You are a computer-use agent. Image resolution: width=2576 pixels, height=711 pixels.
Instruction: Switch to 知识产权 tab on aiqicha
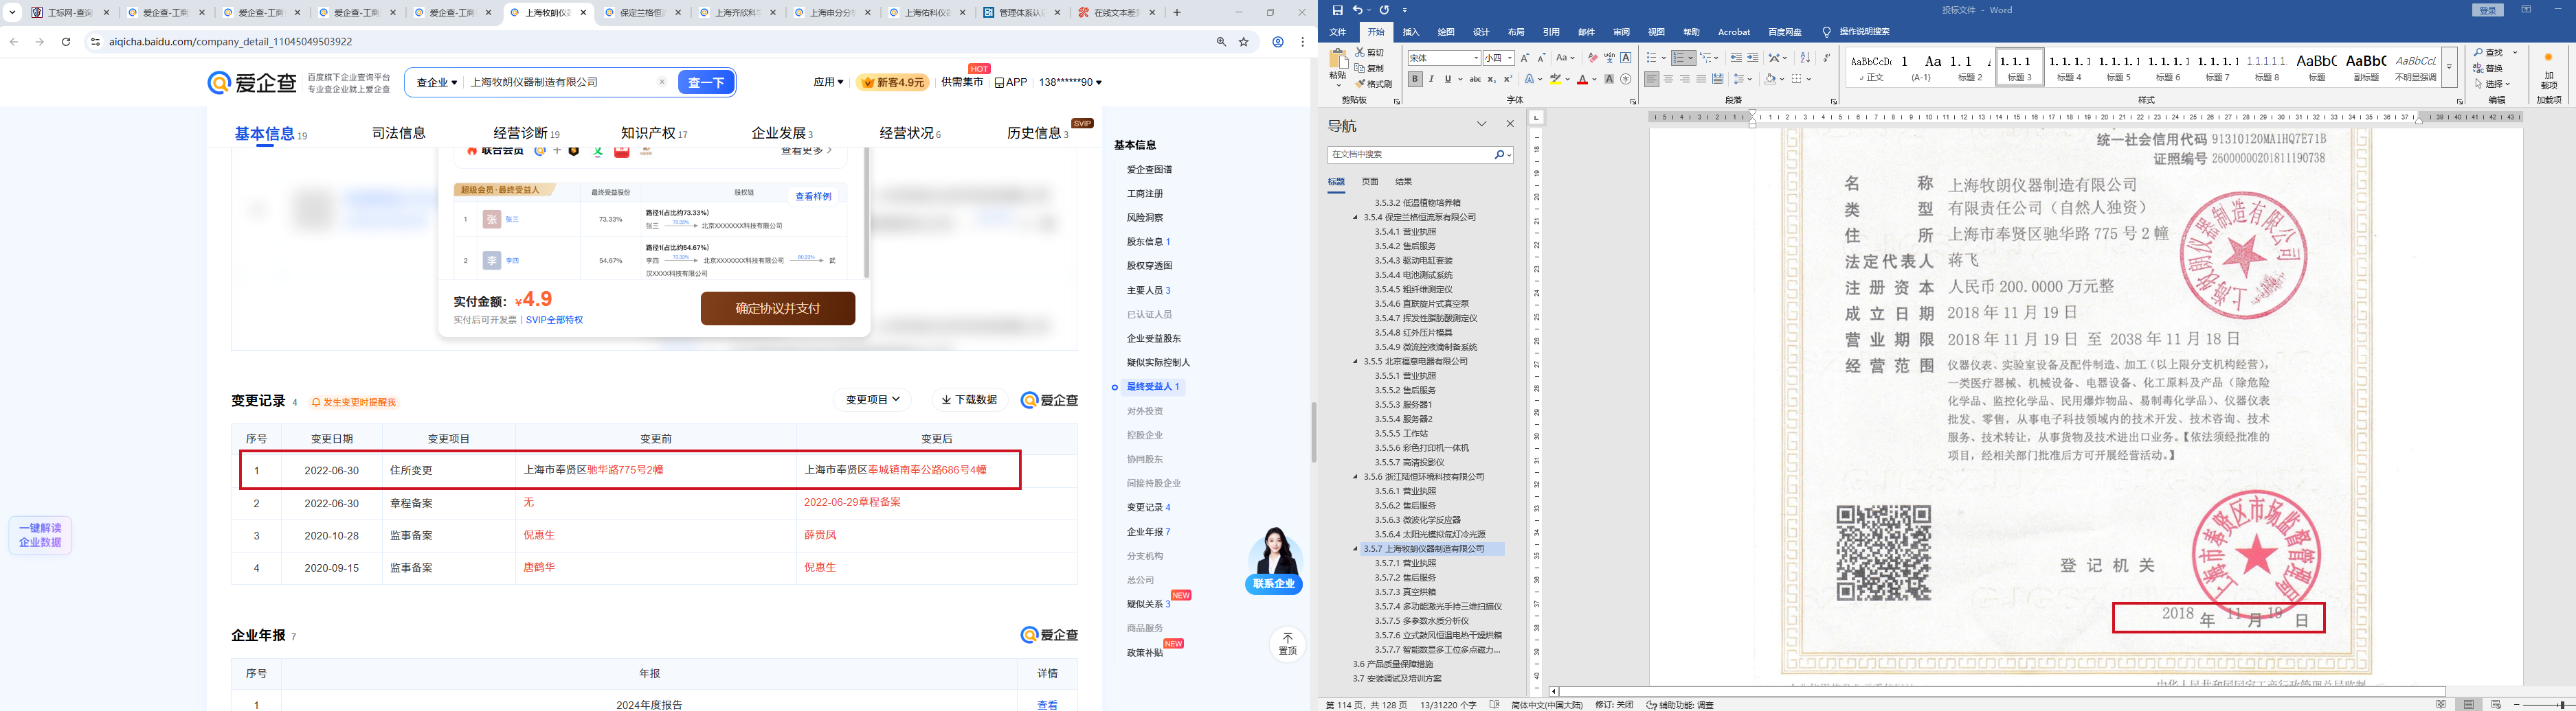coord(653,133)
